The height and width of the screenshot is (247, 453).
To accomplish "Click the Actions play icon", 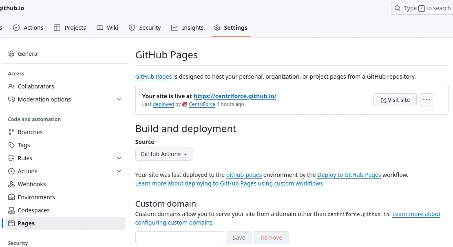I will click(16, 27).
